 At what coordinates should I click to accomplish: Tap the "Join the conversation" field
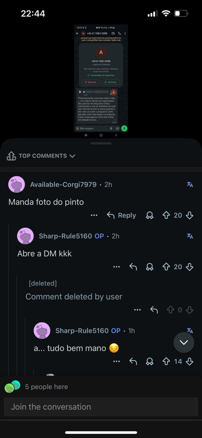coord(101,407)
